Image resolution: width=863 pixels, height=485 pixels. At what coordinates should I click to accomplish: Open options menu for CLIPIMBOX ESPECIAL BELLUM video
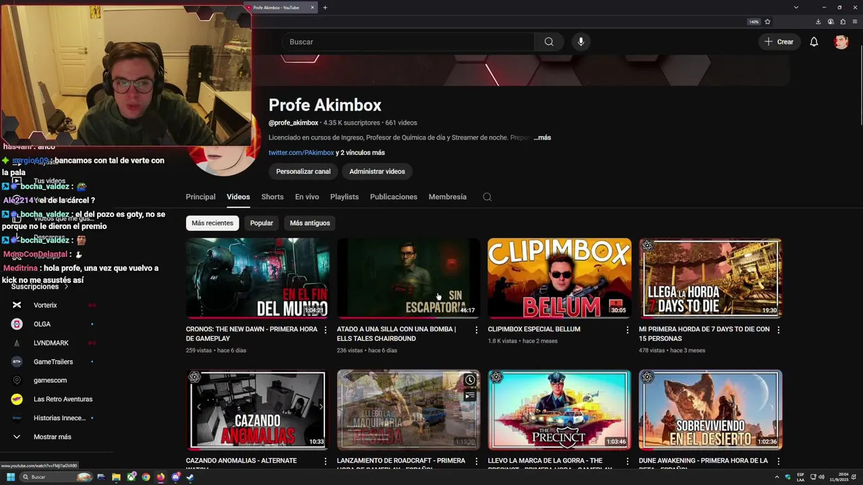628,330
